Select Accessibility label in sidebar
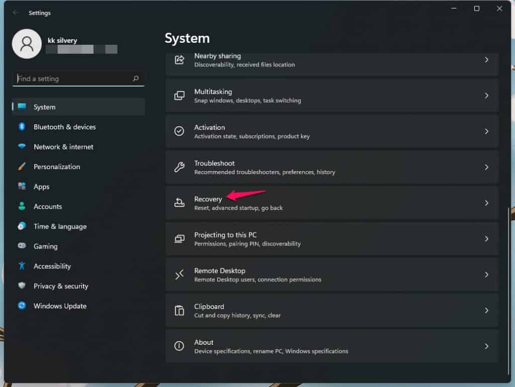The height and width of the screenshot is (387, 515). pyautogui.click(x=52, y=266)
